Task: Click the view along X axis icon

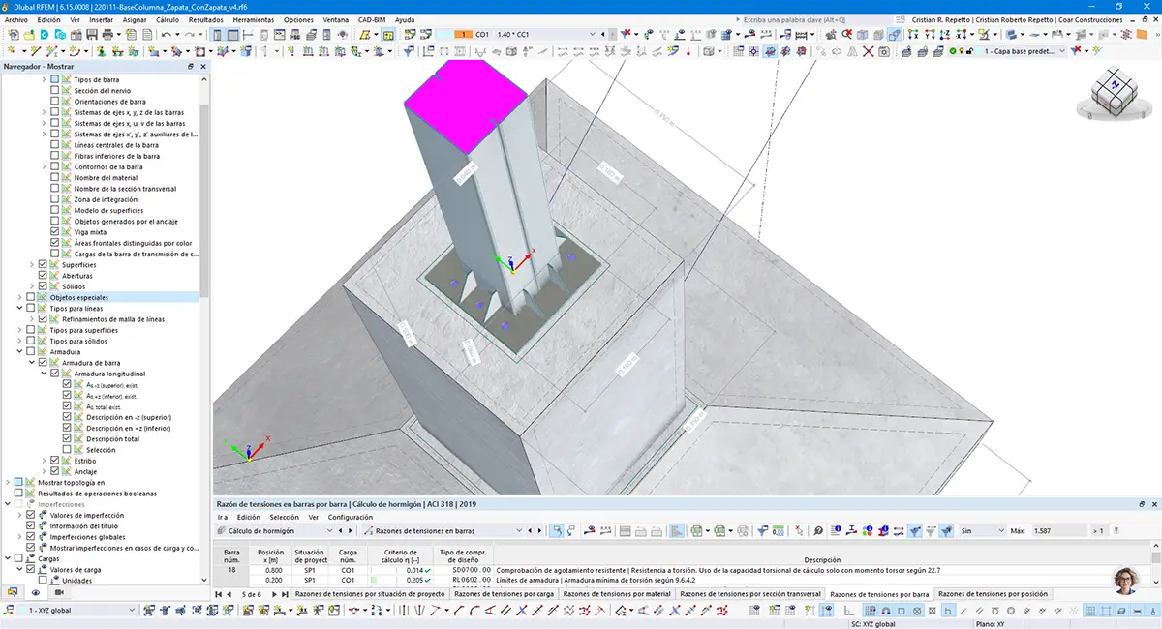Action: [913, 34]
